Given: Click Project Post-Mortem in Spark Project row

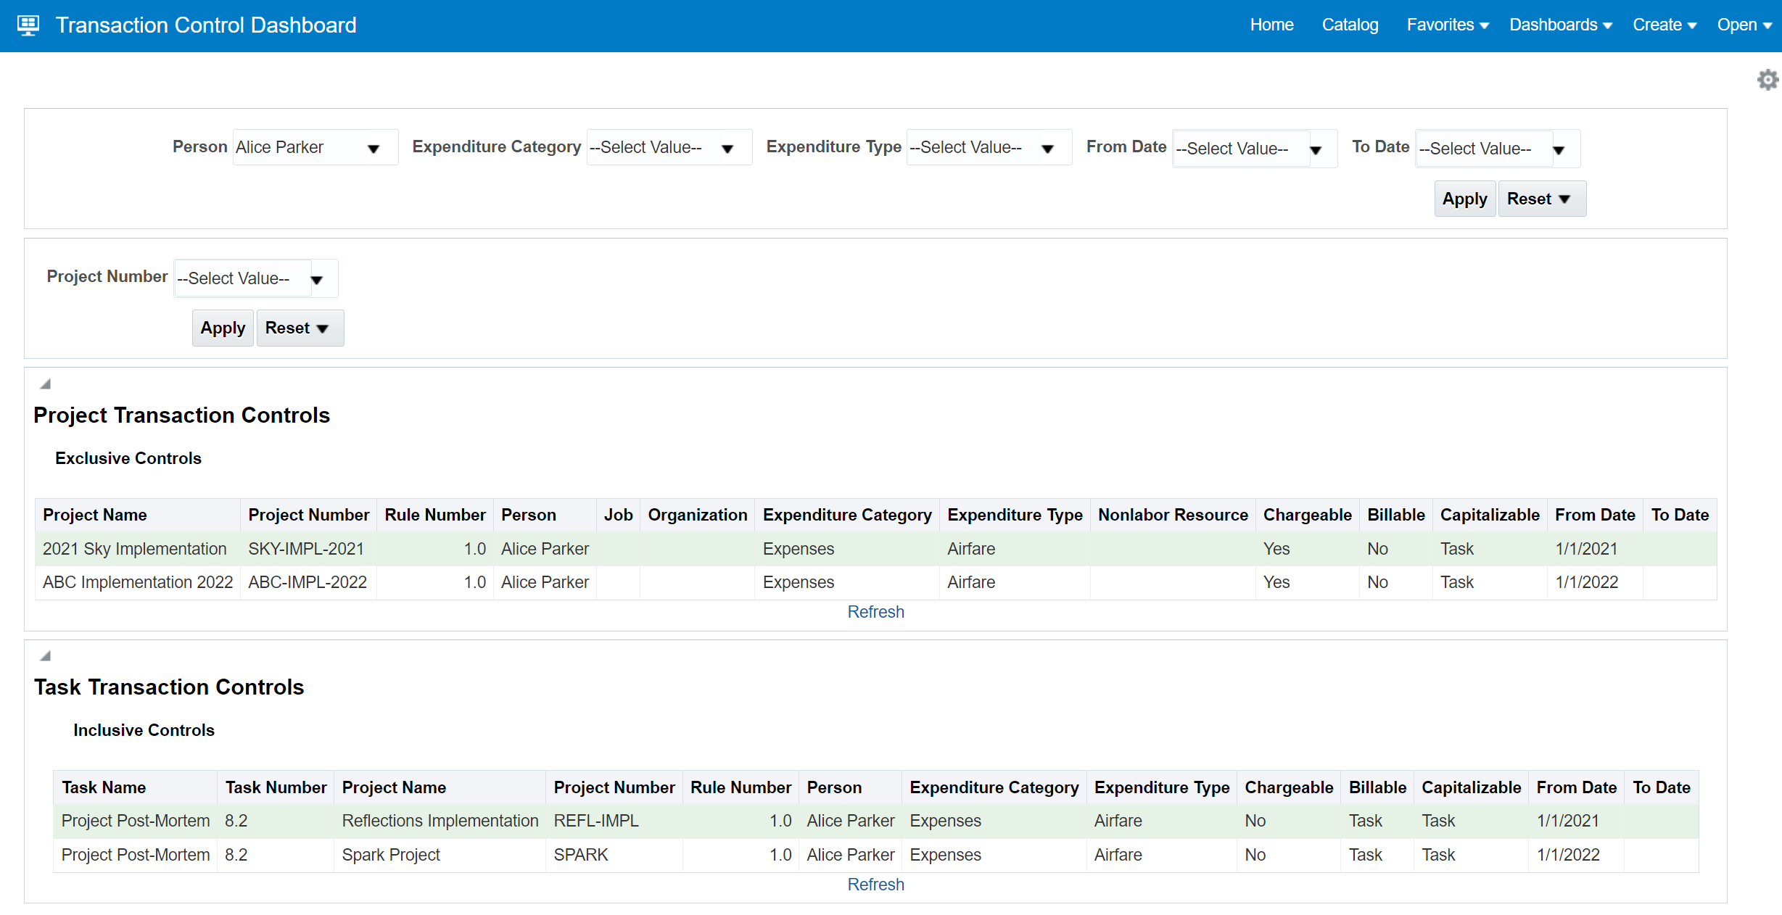Looking at the screenshot, I should 136,855.
